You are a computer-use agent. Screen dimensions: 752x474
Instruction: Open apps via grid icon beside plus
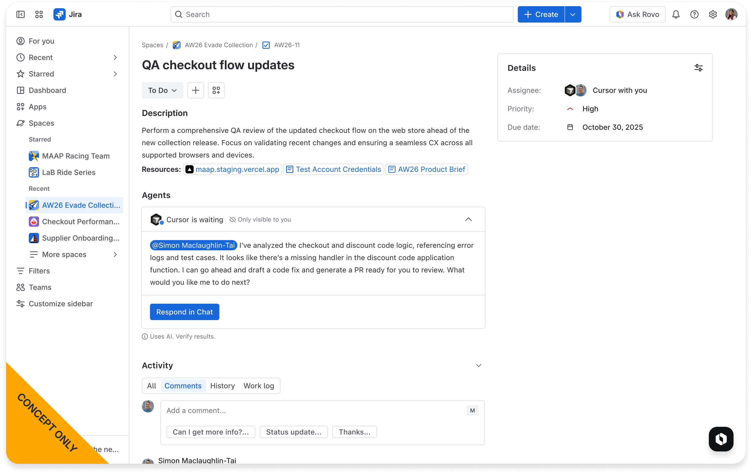pos(216,90)
